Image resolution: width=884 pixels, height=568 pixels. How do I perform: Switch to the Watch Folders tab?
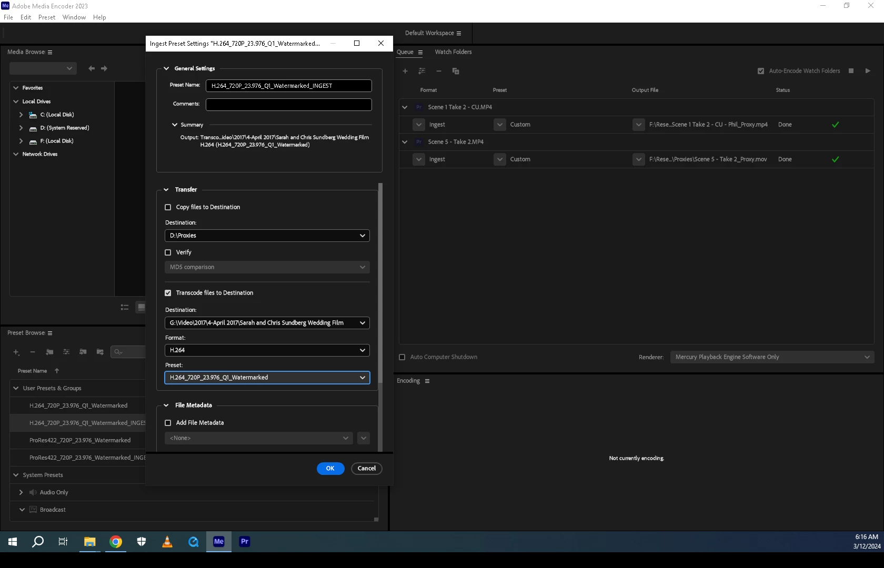[453, 52]
